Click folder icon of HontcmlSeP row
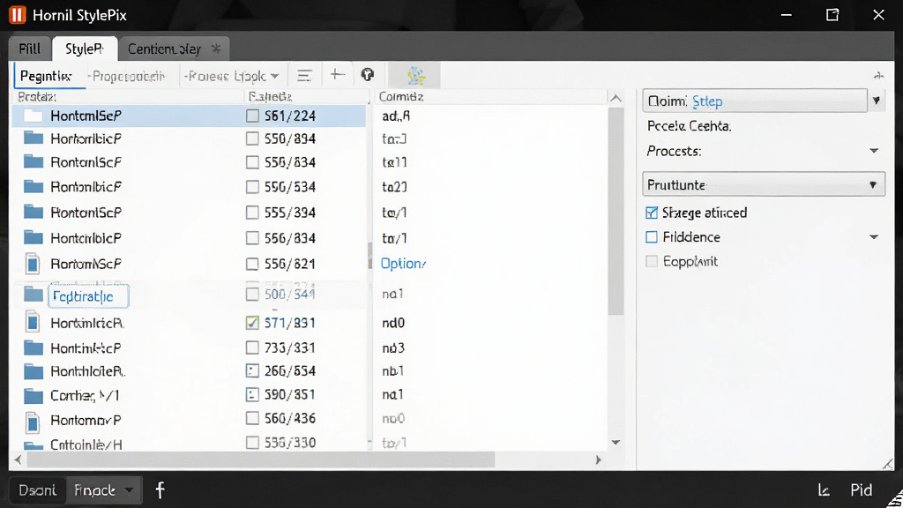This screenshot has height=508, width=903. point(33,116)
